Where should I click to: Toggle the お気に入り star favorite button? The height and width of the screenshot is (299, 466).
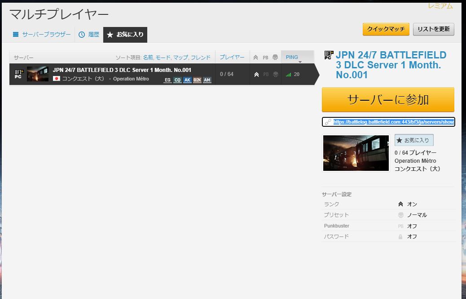point(413,140)
